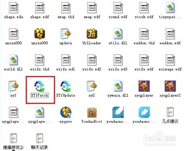Click the shape.wdf file icon
Screen dimensions: 187x151
coord(40,8)
